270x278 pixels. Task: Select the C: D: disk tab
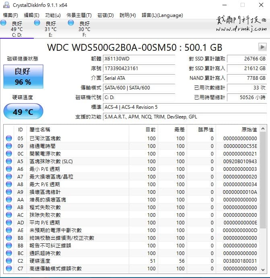tap(17, 29)
